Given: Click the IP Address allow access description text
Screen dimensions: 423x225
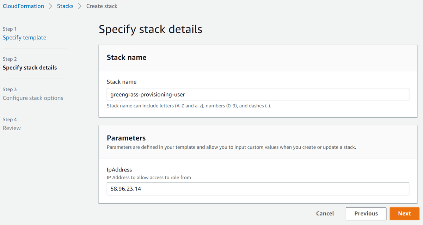Looking at the screenshot, I should 148,177.
